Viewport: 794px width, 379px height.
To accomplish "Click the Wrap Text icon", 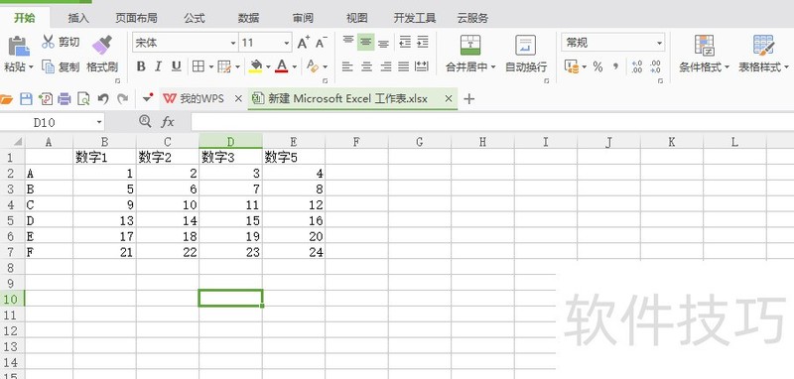I will coord(525,45).
